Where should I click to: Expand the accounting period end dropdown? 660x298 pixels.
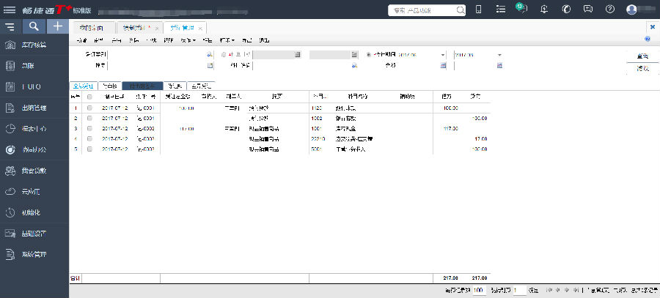499,55
